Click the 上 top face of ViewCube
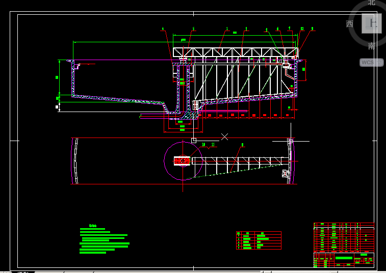This screenshot has width=386, height=273. point(372,23)
